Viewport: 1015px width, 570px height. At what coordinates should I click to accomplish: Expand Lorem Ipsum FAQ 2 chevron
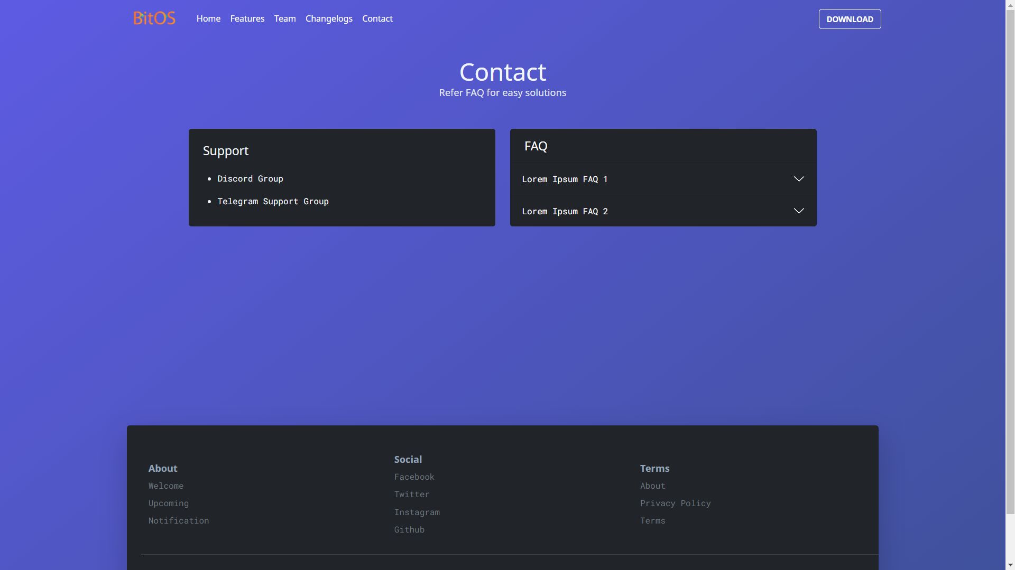798,211
